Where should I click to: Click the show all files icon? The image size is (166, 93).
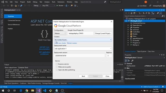click(149, 13)
